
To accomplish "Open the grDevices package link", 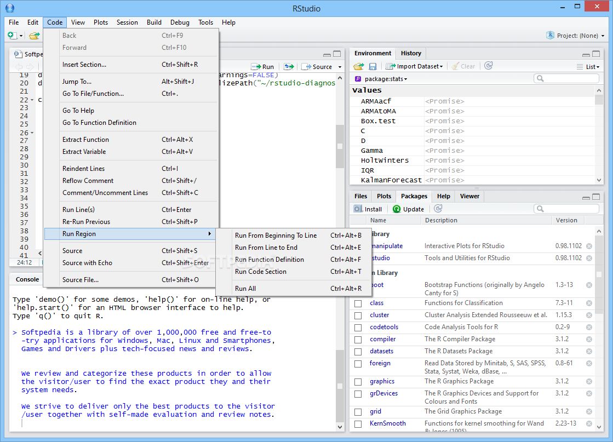I will coord(383,393).
